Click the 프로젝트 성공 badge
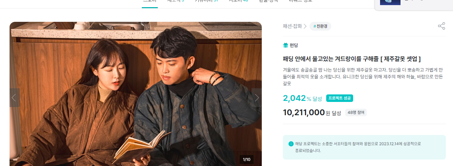This screenshot has height=166, width=453. click(x=339, y=98)
